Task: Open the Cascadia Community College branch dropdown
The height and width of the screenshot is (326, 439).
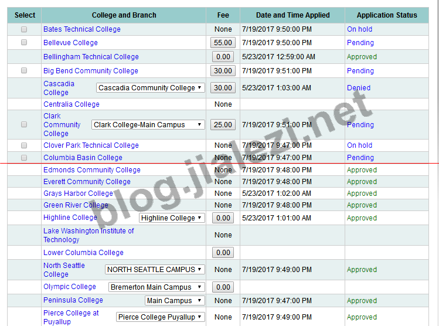Action: [151, 88]
